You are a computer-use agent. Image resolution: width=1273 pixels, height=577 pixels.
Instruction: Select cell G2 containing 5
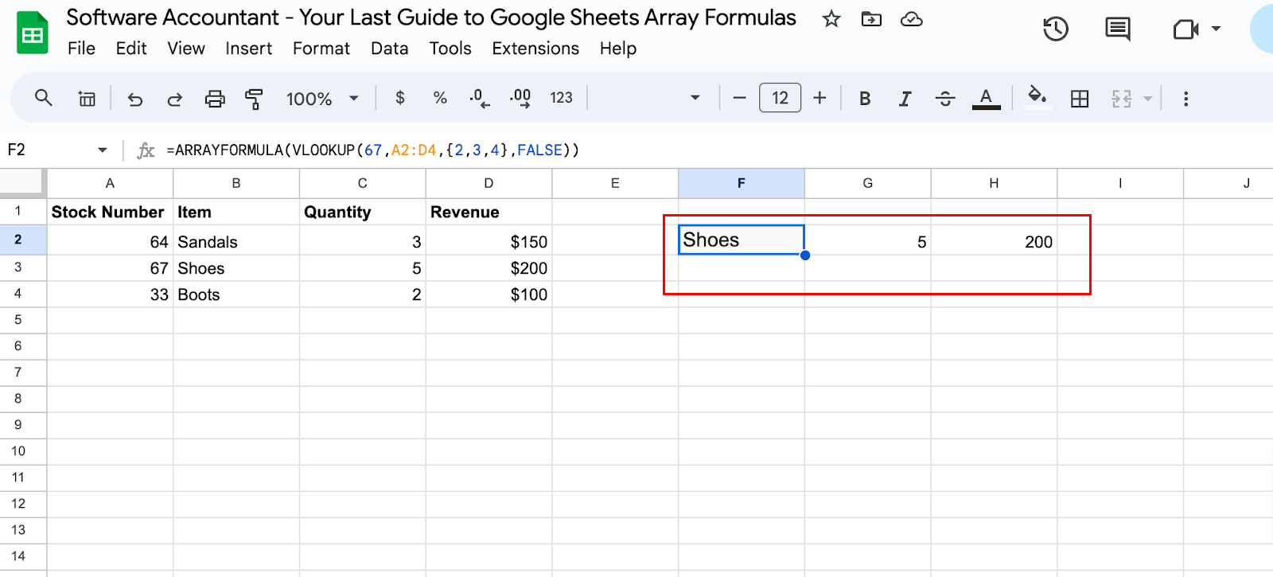click(868, 241)
